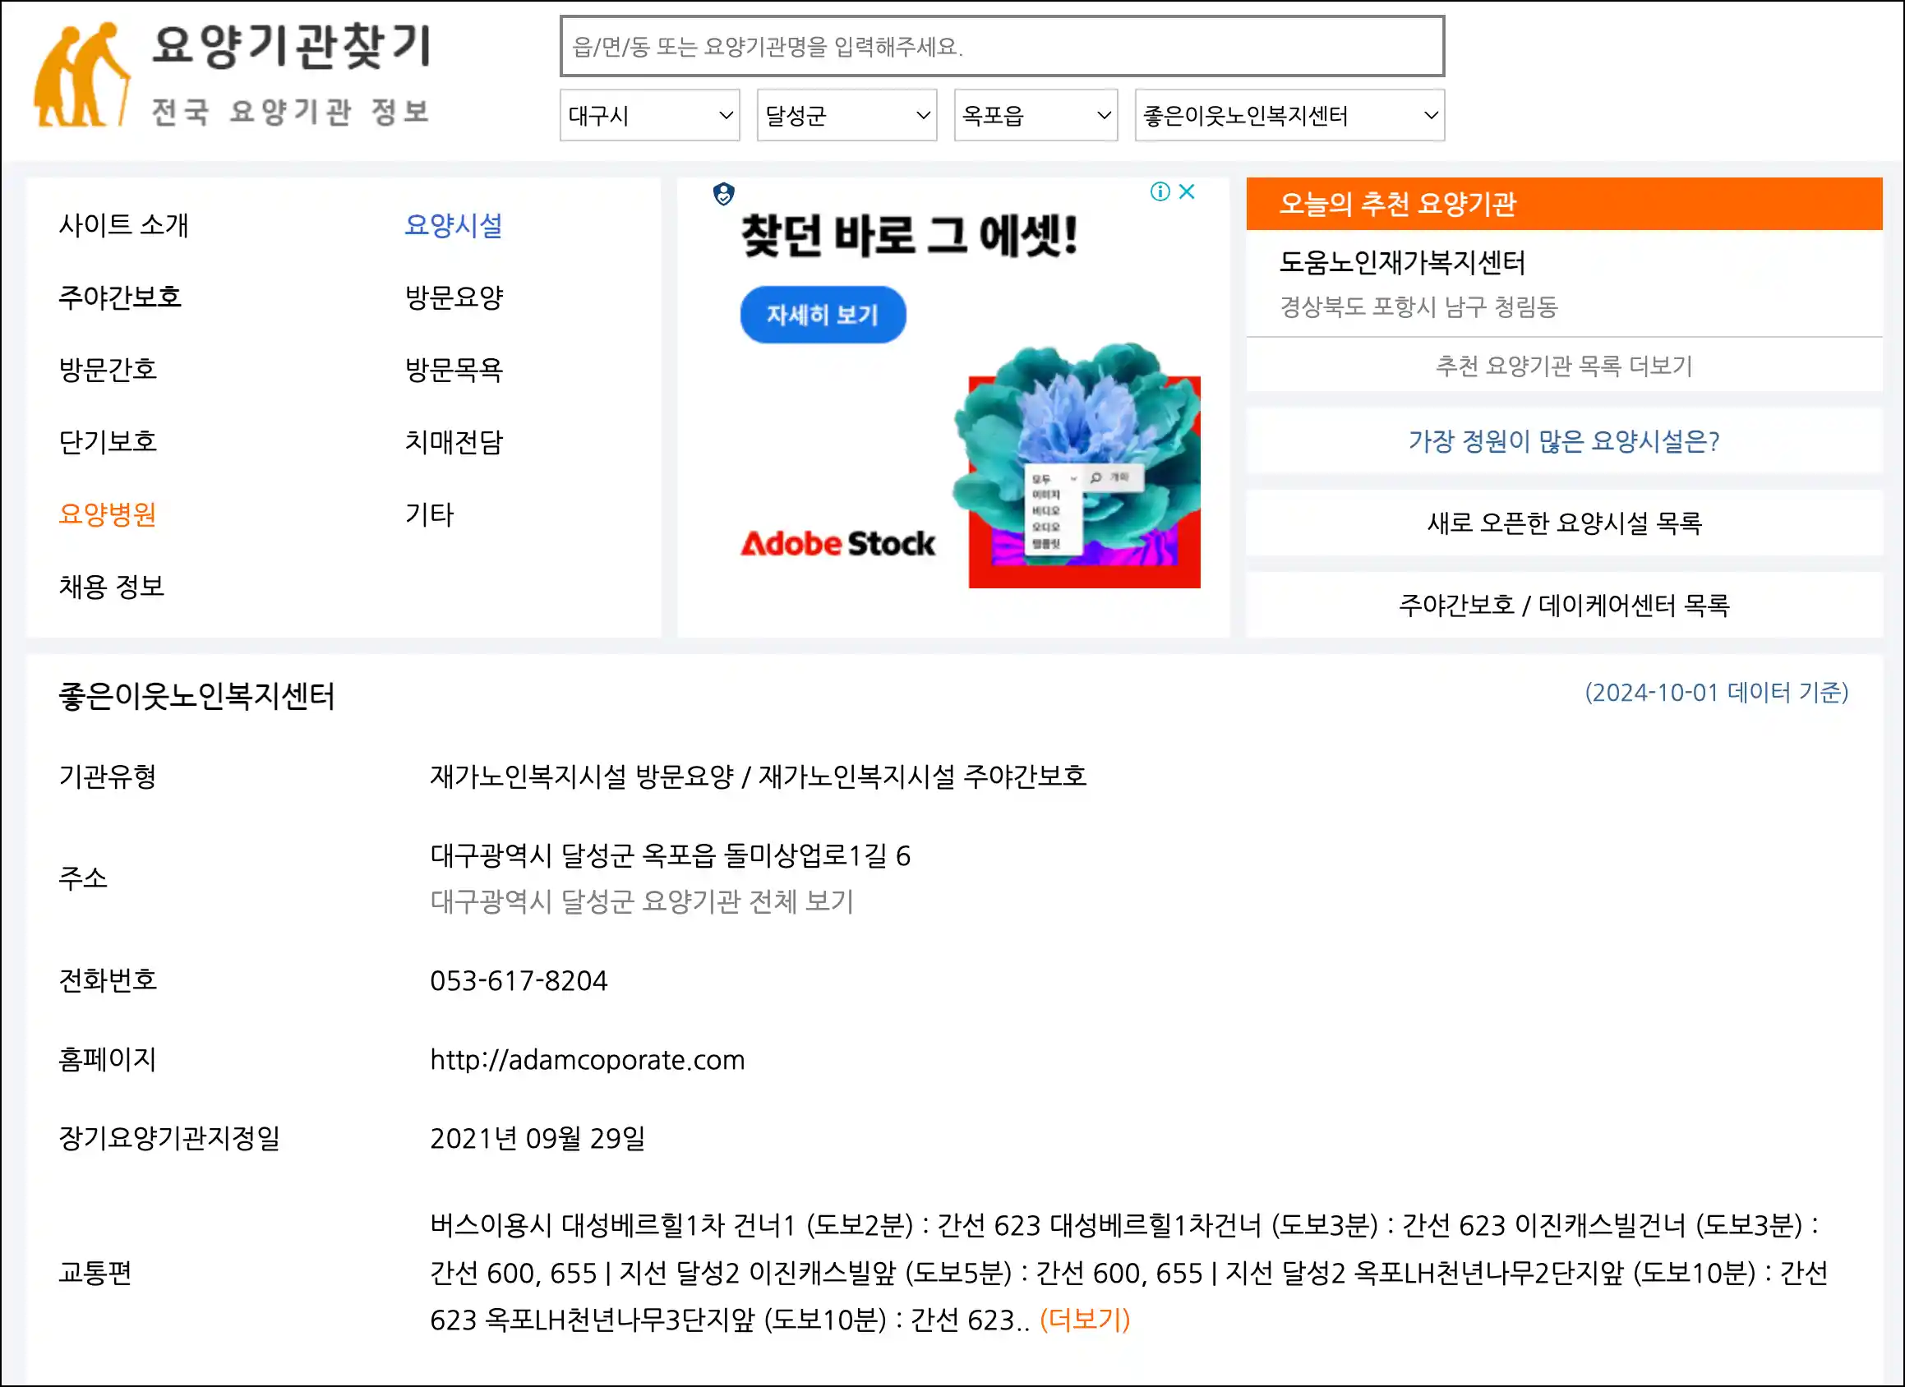The image size is (1905, 1387).
Task: Open the 방문목욕 category
Action: point(454,370)
